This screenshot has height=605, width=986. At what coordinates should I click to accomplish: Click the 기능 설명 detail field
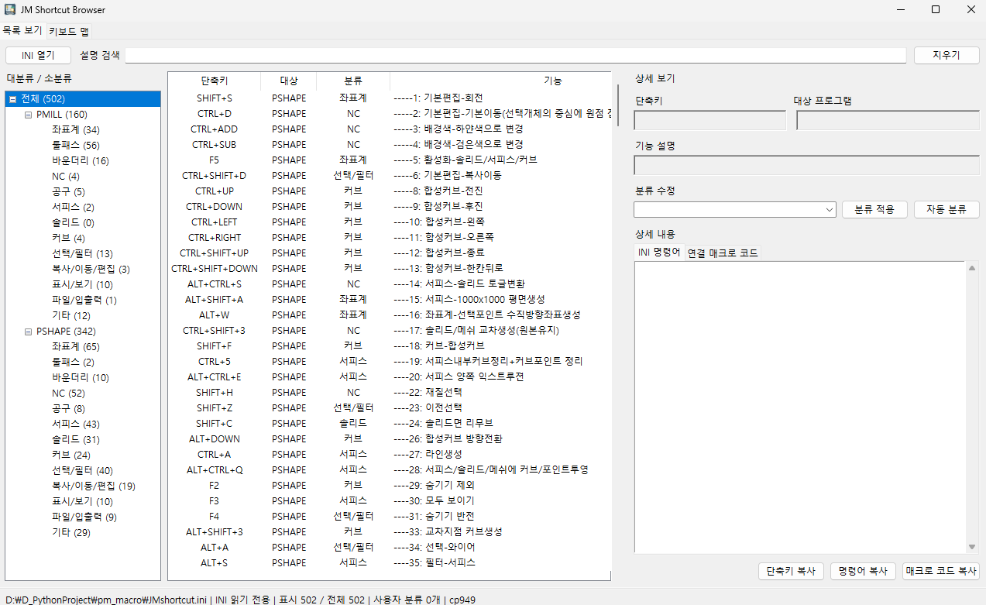[806, 165]
